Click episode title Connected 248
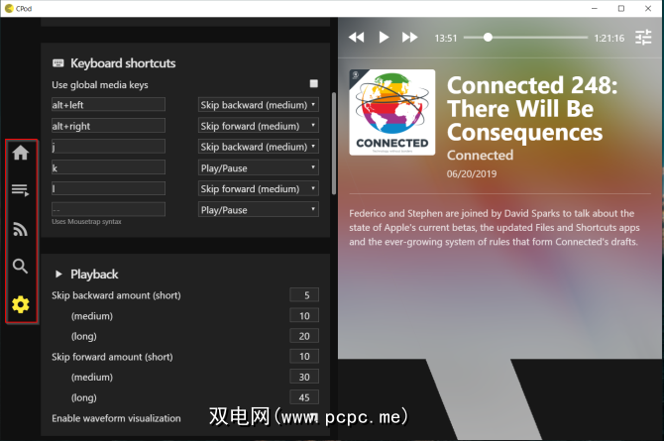Image resolution: width=664 pixels, height=441 pixels. [532, 109]
